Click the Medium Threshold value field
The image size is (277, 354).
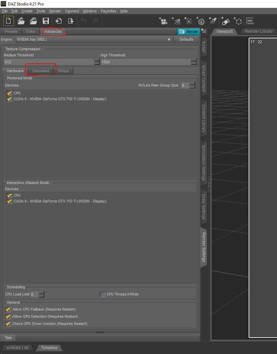(49, 62)
